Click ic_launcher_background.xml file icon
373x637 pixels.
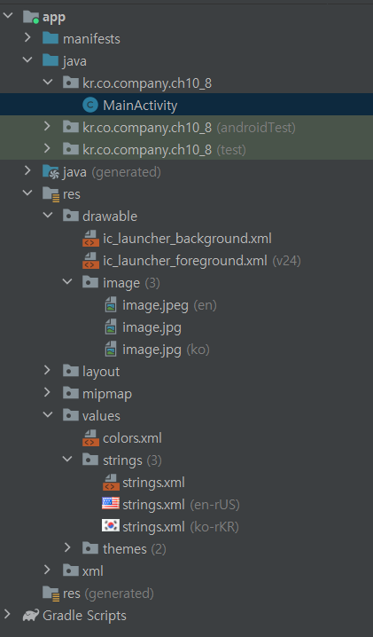90,238
